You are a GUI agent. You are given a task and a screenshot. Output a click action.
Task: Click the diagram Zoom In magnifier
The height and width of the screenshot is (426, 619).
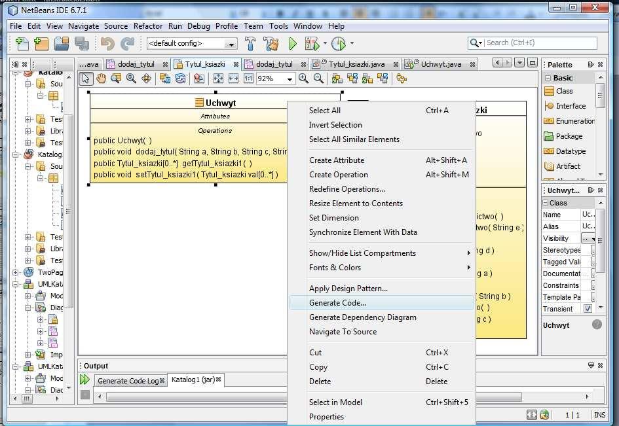[x=303, y=79]
